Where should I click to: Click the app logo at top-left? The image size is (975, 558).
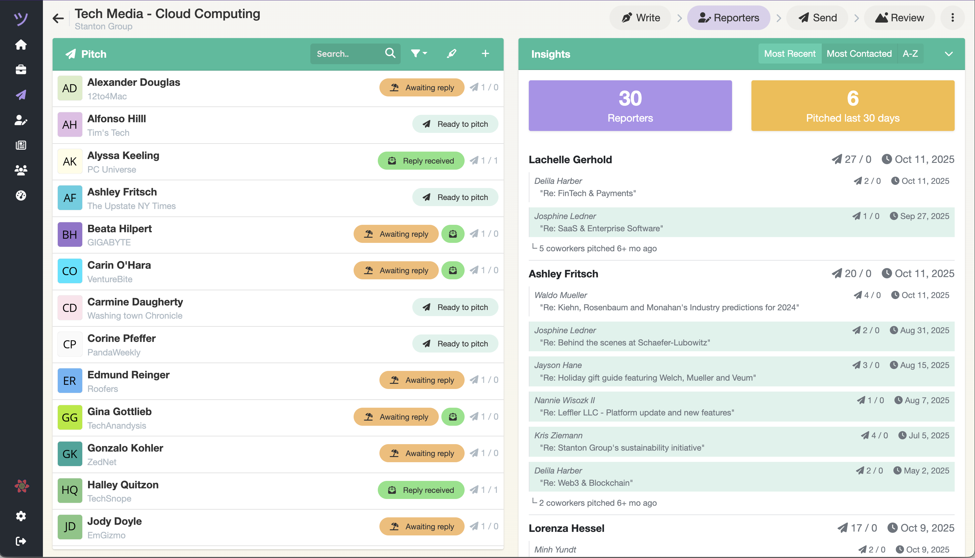[21, 18]
